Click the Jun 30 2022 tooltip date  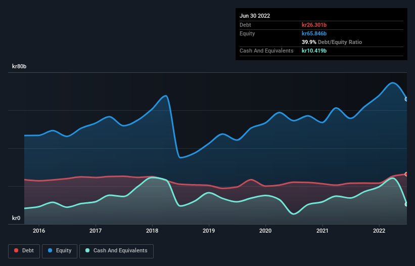(x=255, y=16)
